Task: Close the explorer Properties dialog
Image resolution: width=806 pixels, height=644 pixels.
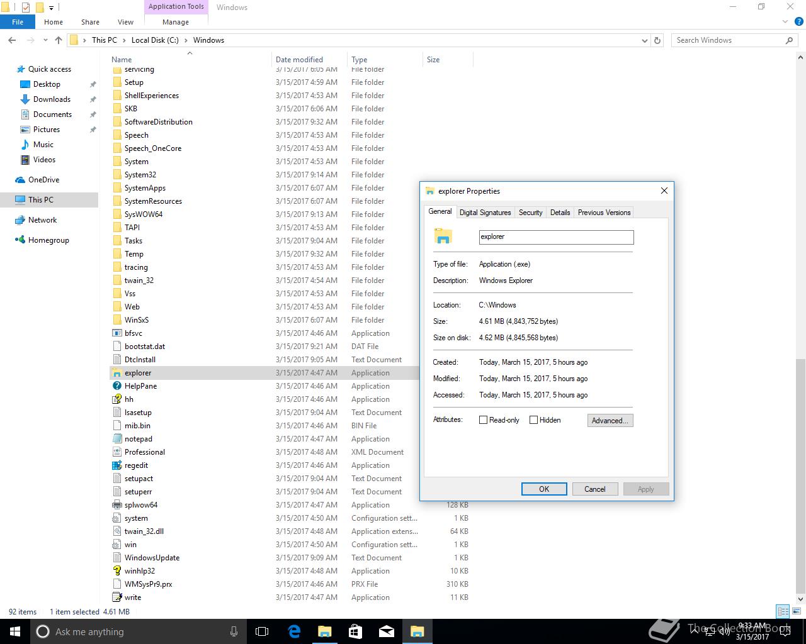Action: tap(664, 191)
